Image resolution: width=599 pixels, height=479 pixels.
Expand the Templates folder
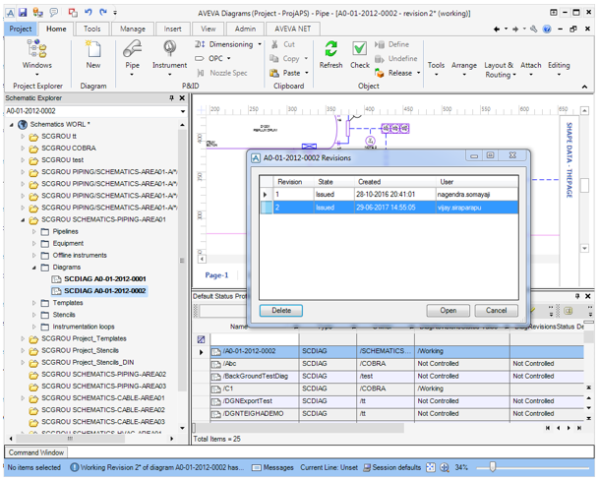tap(33, 303)
